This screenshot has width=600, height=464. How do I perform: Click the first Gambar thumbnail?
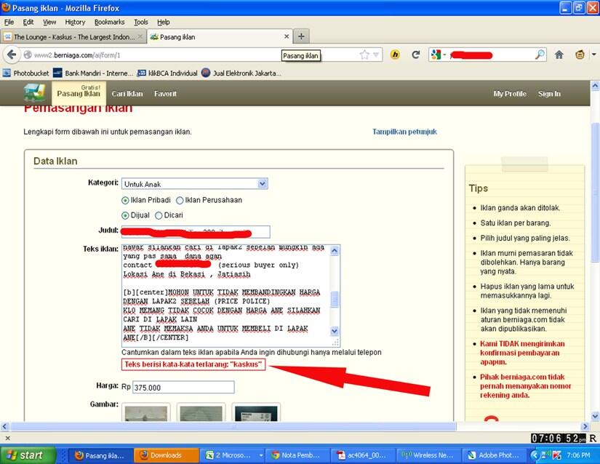click(146, 413)
